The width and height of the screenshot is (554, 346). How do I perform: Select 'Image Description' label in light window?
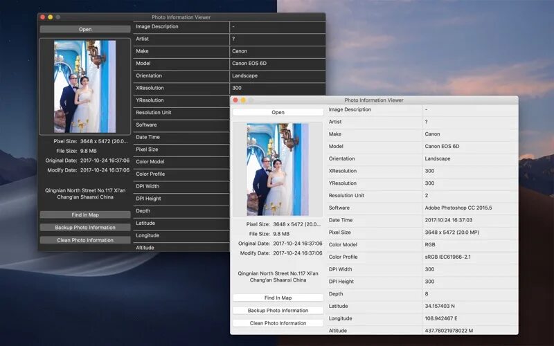[x=350, y=109]
